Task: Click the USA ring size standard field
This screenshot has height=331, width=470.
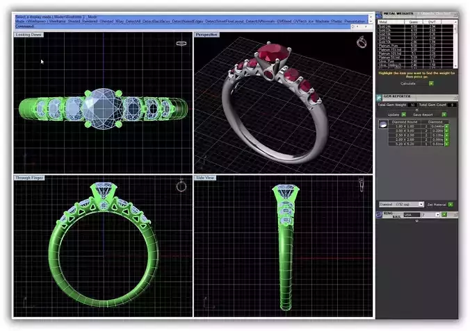Action: [412, 215]
